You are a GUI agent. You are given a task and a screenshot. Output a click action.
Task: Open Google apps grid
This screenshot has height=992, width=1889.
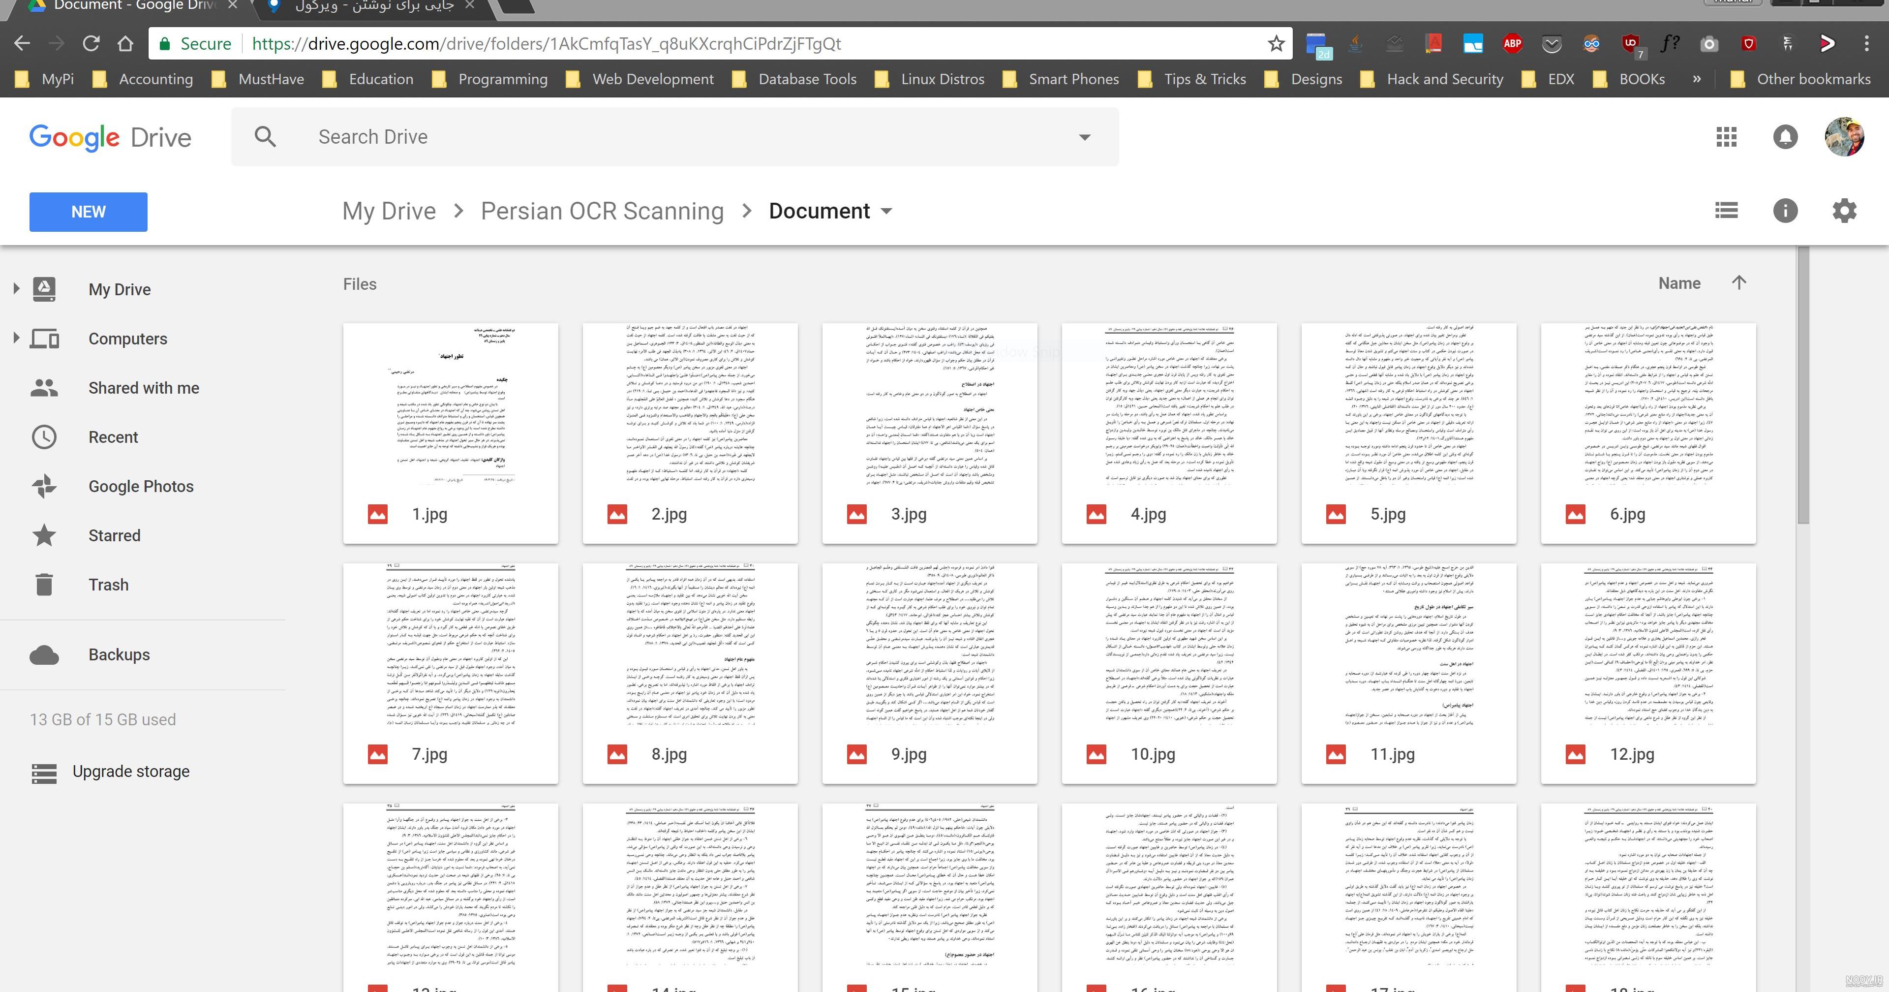pyautogui.click(x=1726, y=137)
